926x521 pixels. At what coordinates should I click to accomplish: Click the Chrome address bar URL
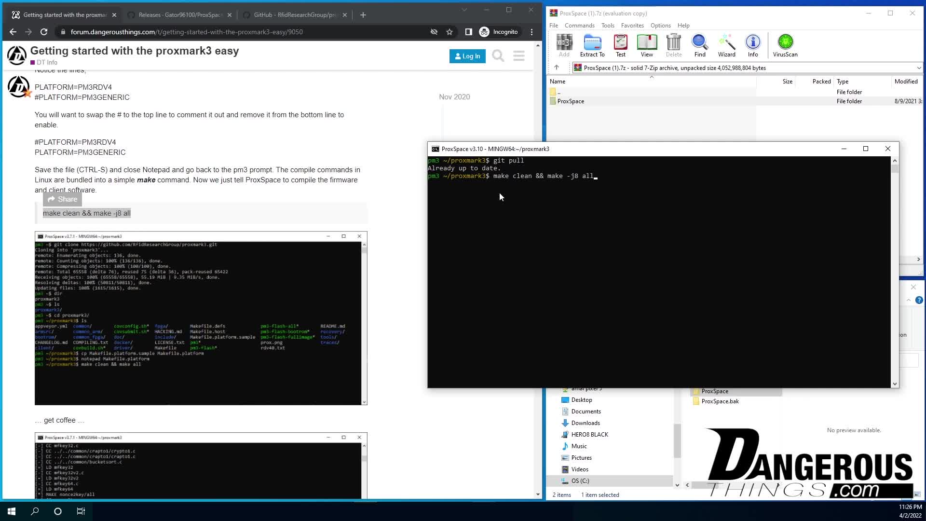point(187,32)
